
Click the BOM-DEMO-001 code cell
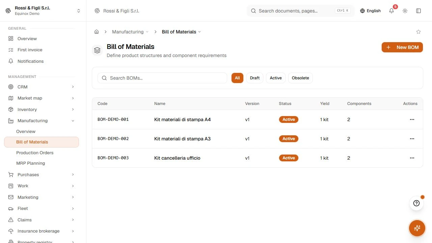click(113, 119)
